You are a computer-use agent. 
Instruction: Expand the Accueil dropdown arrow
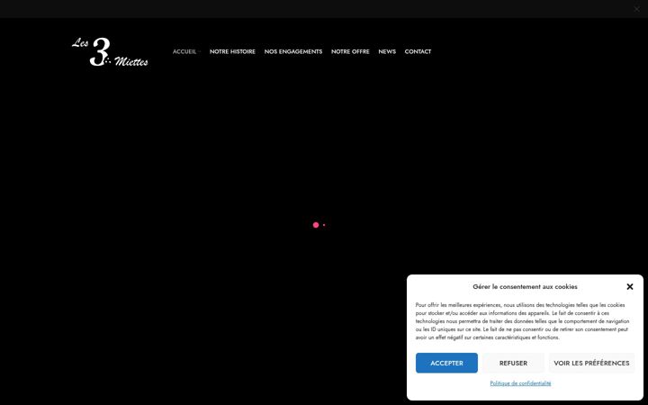point(199,51)
